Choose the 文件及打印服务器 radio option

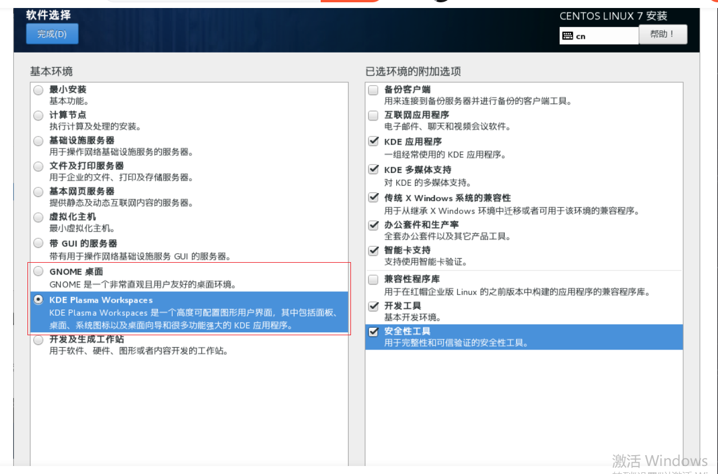click(x=38, y=166)
